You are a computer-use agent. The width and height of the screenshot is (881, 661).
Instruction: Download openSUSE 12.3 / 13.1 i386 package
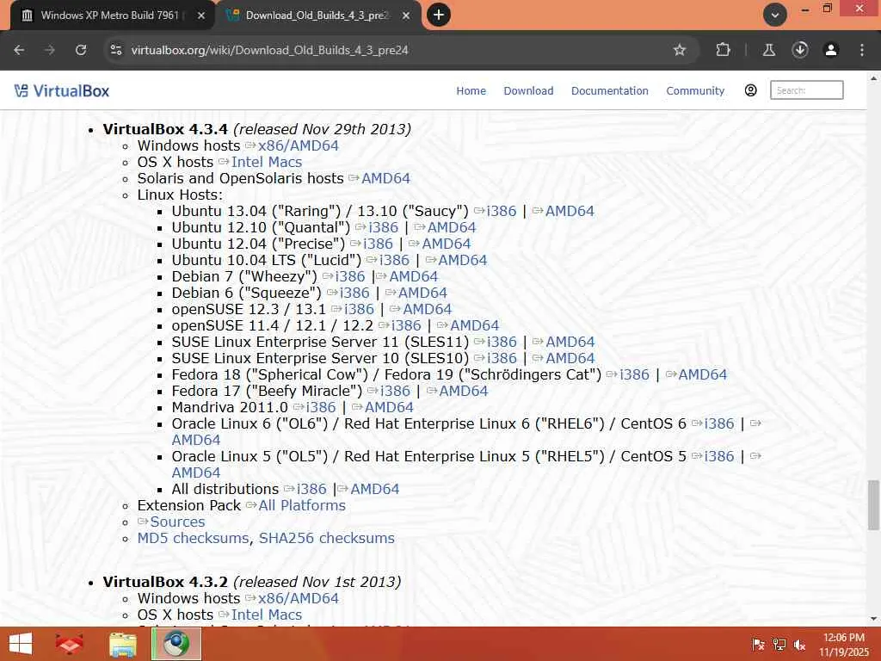coord(359,309)
